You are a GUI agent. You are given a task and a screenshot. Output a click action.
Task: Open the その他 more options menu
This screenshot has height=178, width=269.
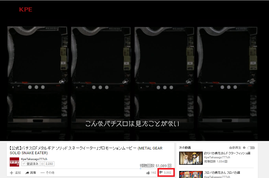point(47,173)
